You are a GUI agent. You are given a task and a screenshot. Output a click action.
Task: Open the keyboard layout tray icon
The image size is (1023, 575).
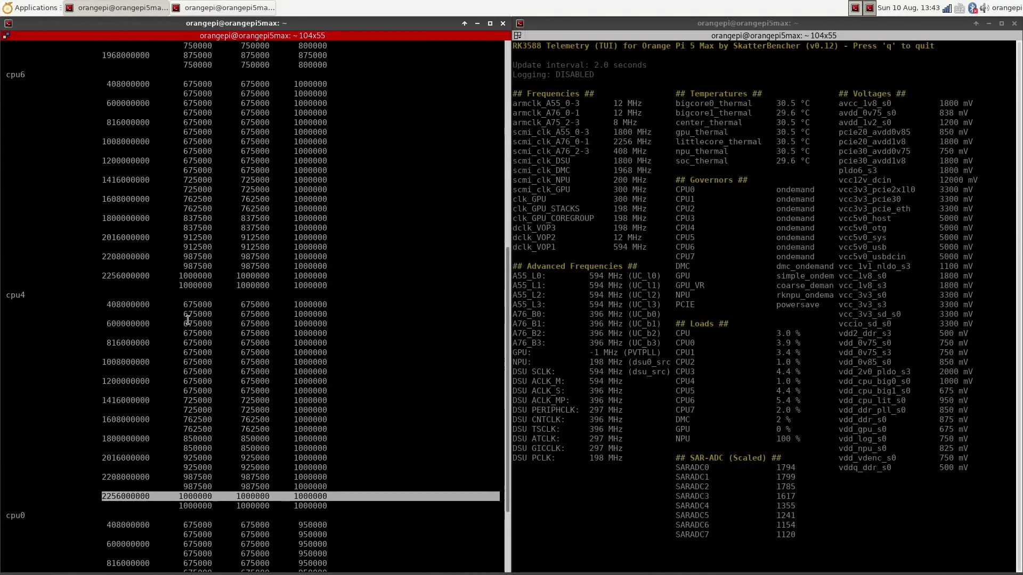point(960,8)
